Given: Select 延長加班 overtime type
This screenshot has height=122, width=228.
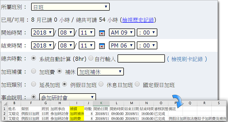Looking at the screenshot, I should (34, 84).
